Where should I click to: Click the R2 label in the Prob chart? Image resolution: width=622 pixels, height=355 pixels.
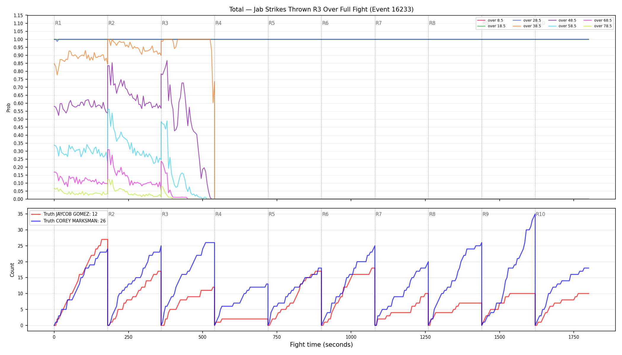tap(111, 23)
